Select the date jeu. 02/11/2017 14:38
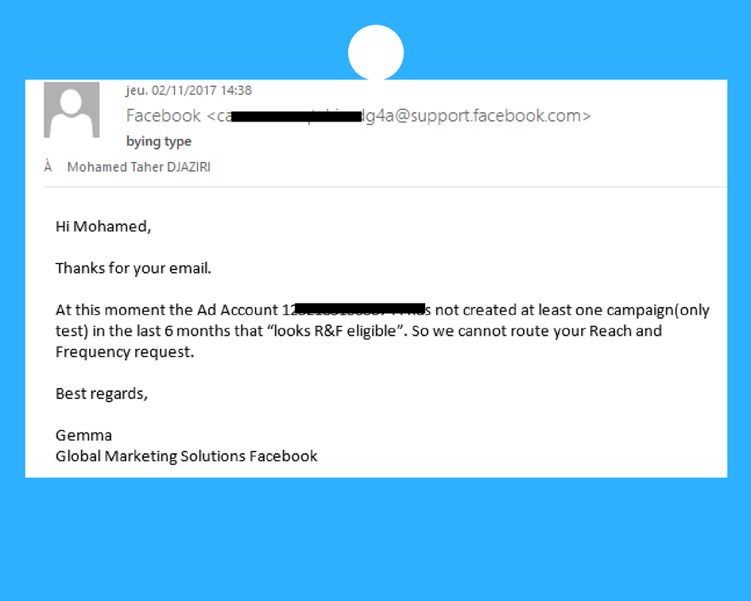The image size is (751, 601). 188,91
